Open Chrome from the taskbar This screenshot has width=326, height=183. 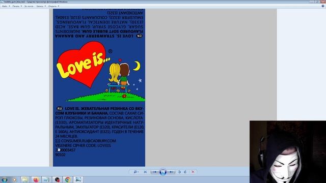[68, 179]
